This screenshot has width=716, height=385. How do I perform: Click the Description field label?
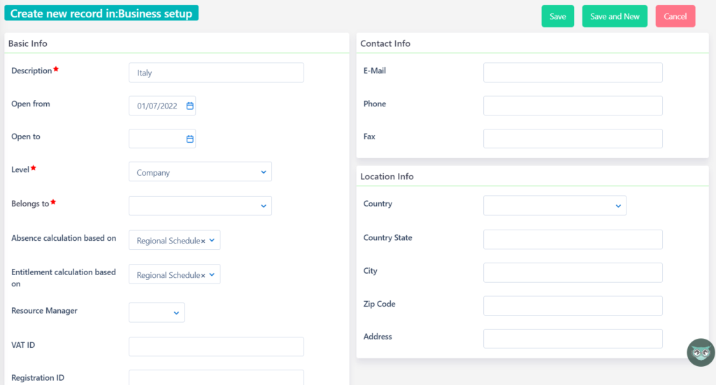click(31, 71)
